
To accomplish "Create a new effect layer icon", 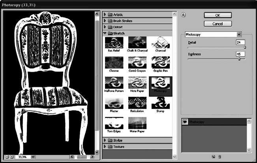I will [213, 157].
